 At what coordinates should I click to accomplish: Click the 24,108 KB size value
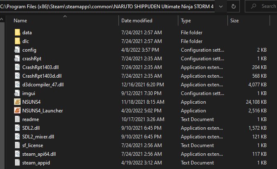click(x=256, y=102)
